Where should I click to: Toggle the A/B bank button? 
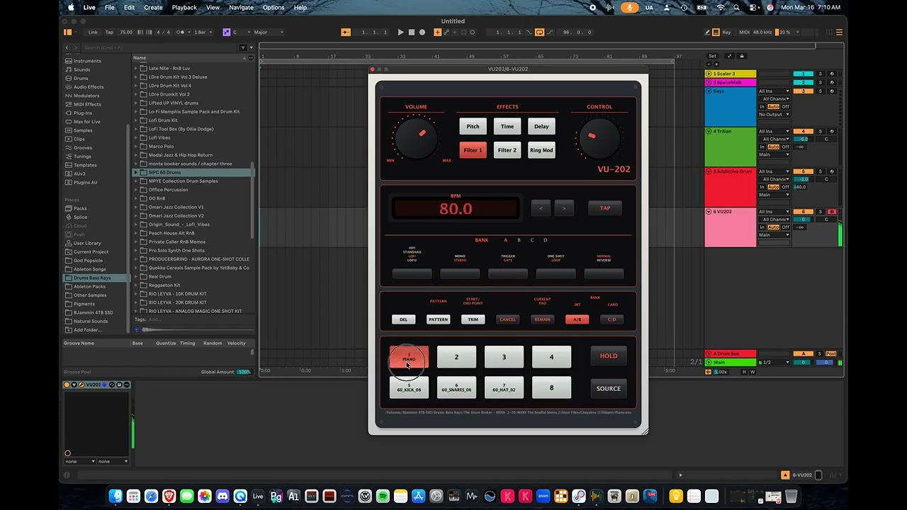click(x=577, y=319)
